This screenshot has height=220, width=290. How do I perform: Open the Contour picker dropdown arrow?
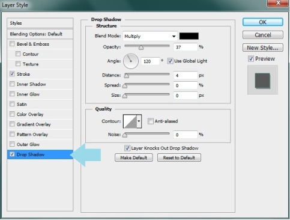coord(139,121)
